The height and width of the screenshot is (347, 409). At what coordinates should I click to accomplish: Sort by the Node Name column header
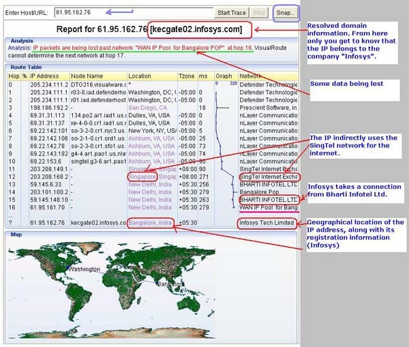89,76
